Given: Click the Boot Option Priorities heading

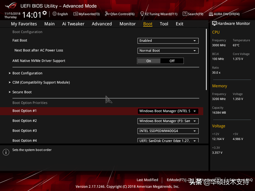Looking at the screenshot, I should pos(30,103).
